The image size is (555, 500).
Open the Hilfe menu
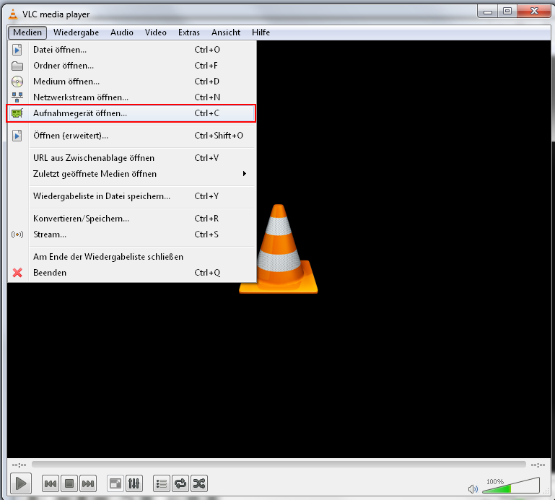point(261,32)
